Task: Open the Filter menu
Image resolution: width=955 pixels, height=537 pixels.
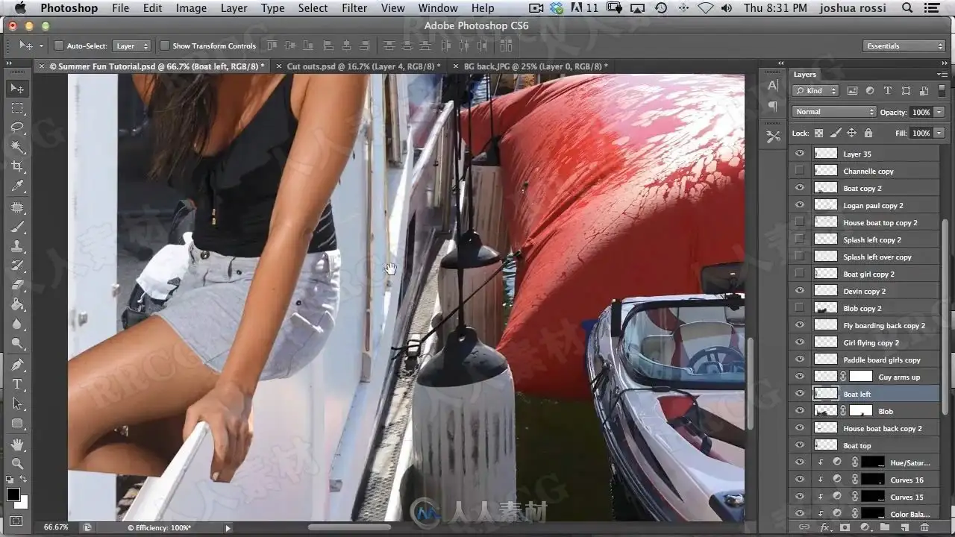Action: [354, 8]
